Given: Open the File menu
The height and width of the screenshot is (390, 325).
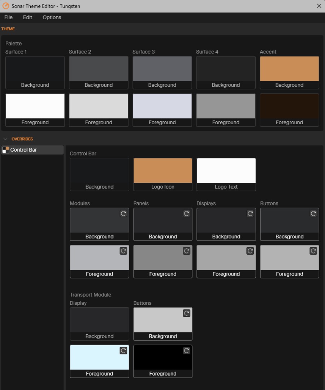Looking at the screenshot, I should pos(8,17).
